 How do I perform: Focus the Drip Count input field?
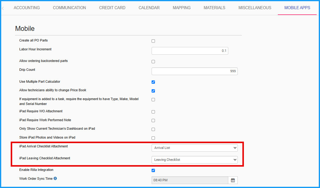(x=194, y=71)
